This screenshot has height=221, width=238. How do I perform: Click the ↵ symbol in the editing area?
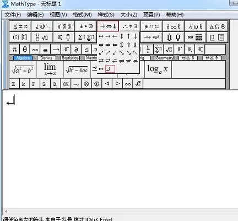pyautogui.click(x=10, y=100)
